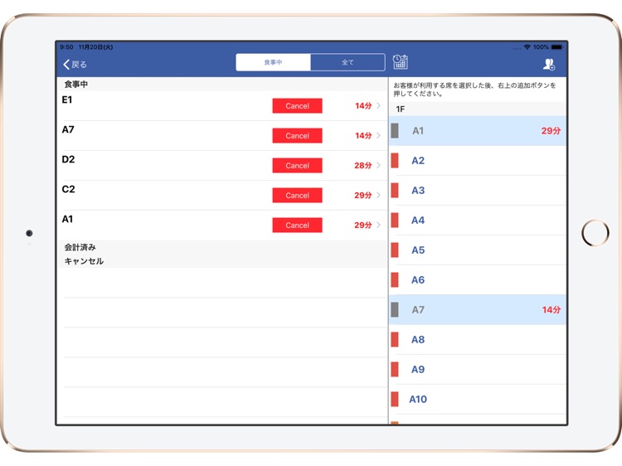Select seat A7 in the 1F seat list
Screen dimensions: 622x466
point(478,309)
